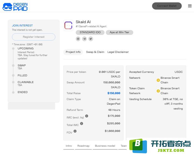Viewport: 194px width, 154px height.
Task: Click the Token Claim Network chain icon
Action: 158,91
